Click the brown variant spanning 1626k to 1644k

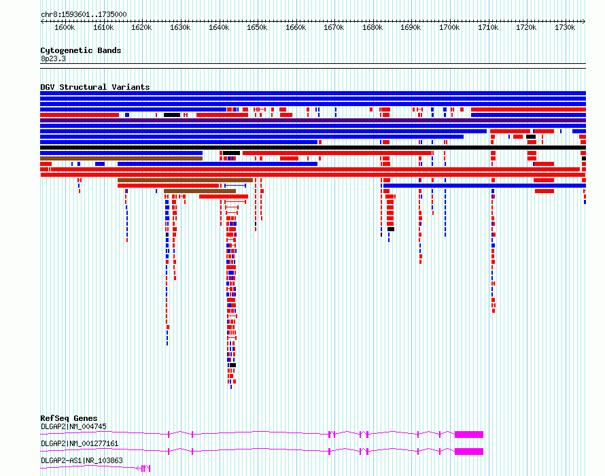200,191
